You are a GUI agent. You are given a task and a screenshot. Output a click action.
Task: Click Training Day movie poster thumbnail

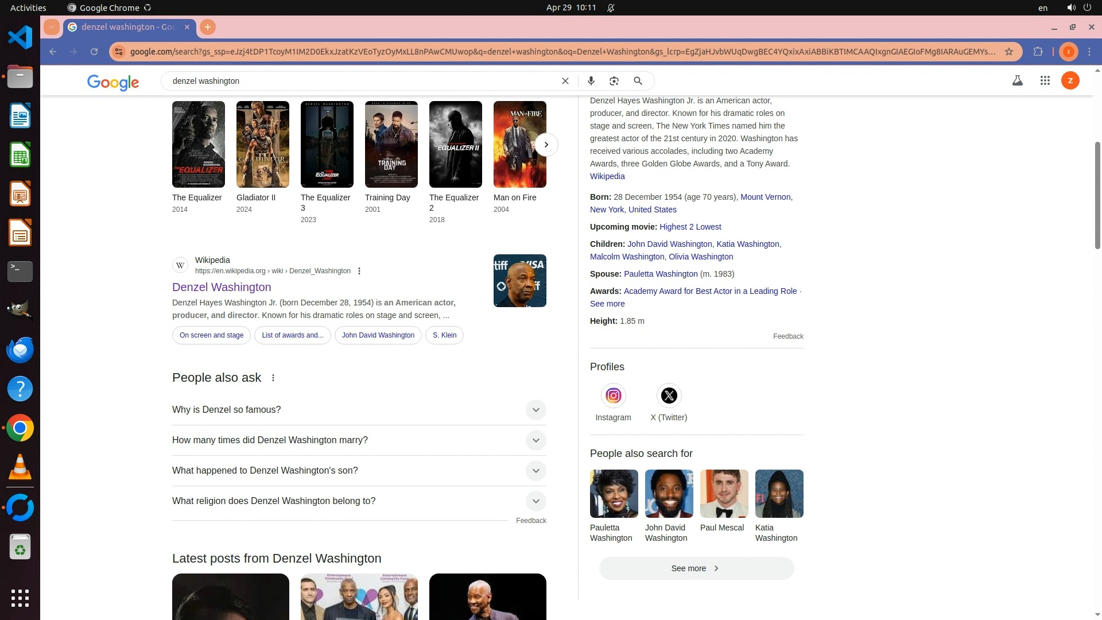(x=391, y=144)
